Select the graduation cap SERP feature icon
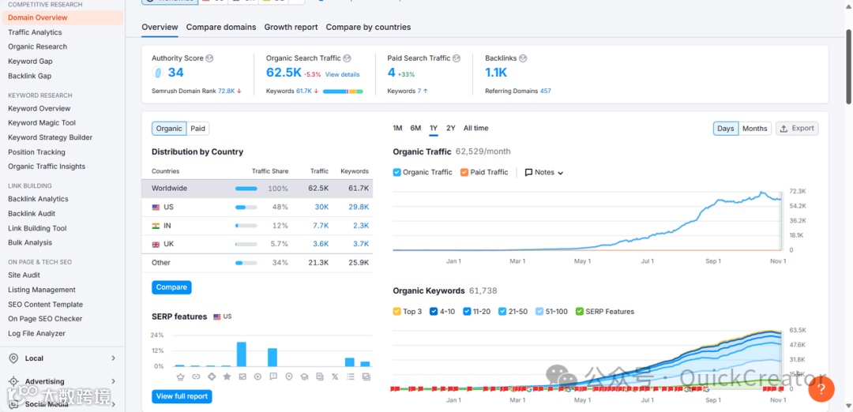Image resolution: width=853 pixels, height=412 pixels. tap(304, 376)
